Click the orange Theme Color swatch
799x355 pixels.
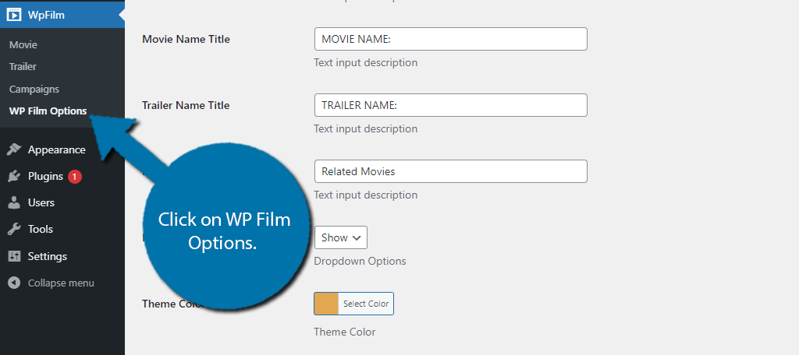(326, 304)
